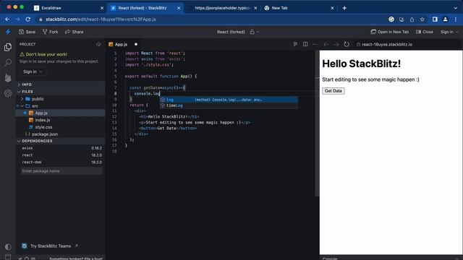The width and height of the screenshot is (463, 260).
Task: Click the address bar URL
Action: [101, 19]
